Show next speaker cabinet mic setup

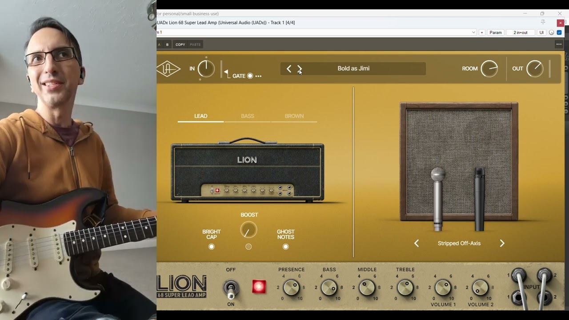(502, 243)
